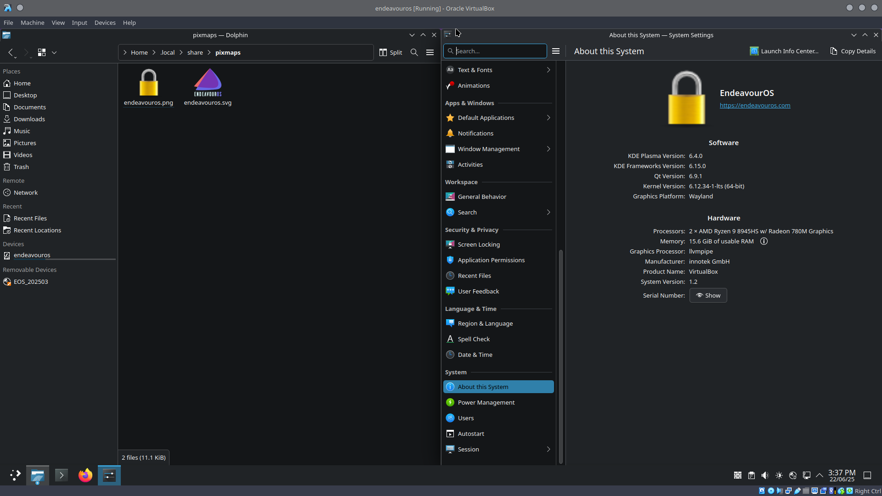The height and width of the screenshot is (496, 882).
Task: Launch Firefox from the taskbar
Action: click(85, 475)
